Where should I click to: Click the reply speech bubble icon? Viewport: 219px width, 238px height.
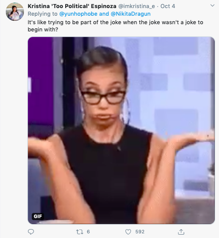pyautogui.click(x=31, y=232)
